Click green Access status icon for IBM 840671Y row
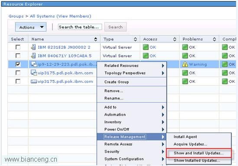The image size is (238, 166). [x=146, y=56]
